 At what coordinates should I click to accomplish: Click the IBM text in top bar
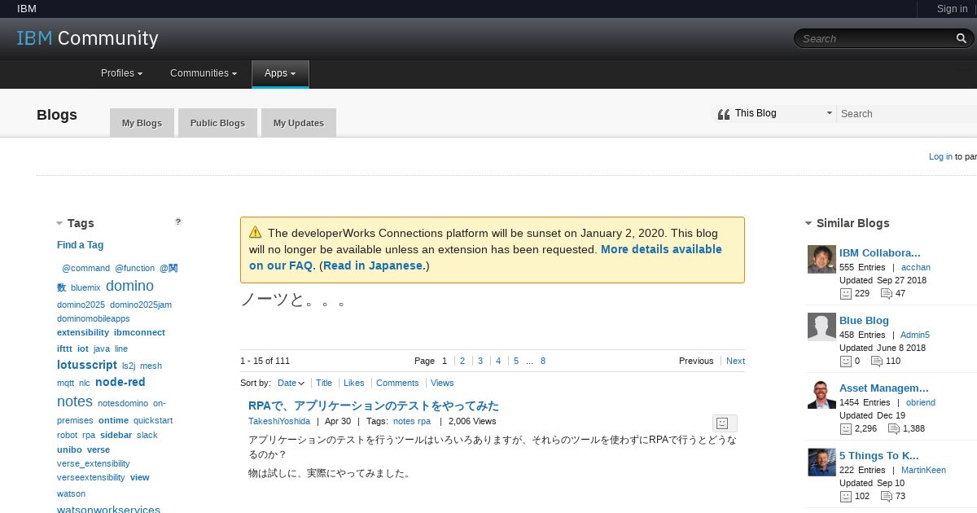(26, 9)
